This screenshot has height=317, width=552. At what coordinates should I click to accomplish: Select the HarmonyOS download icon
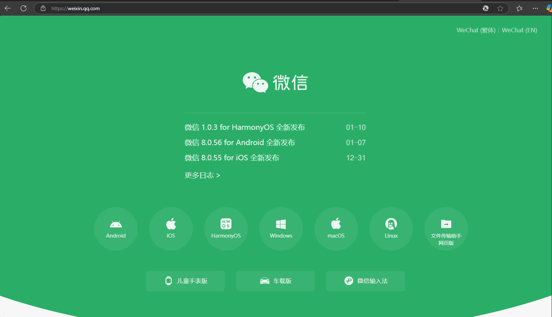coord(226,229)
